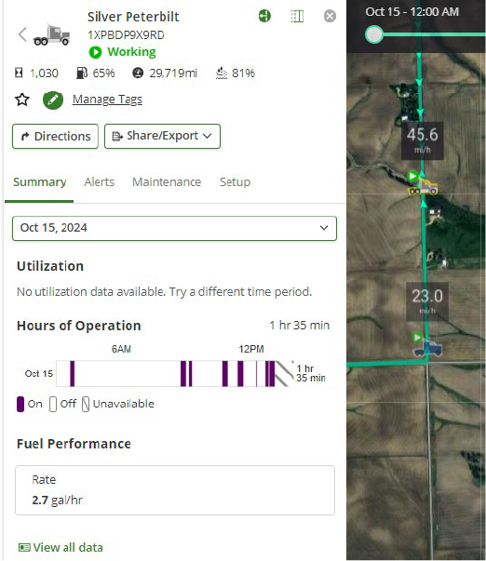Click the odometer 29,719mi icon

[138, 73]
